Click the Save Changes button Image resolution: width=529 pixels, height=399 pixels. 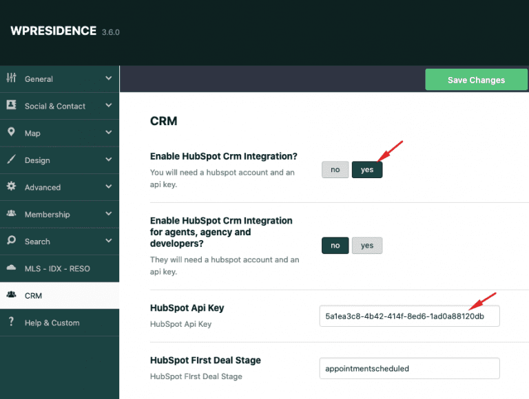(x=476, y=80)
